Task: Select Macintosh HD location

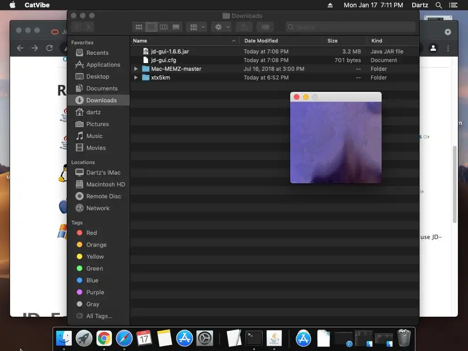Action: coord(99,185)
